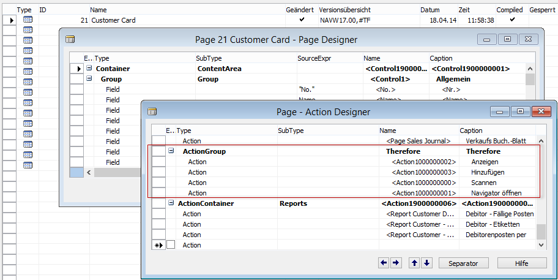Click the empty checkbox in the new Action row
Viewport: 558px width, 280px height.
(x=171, y=245)
